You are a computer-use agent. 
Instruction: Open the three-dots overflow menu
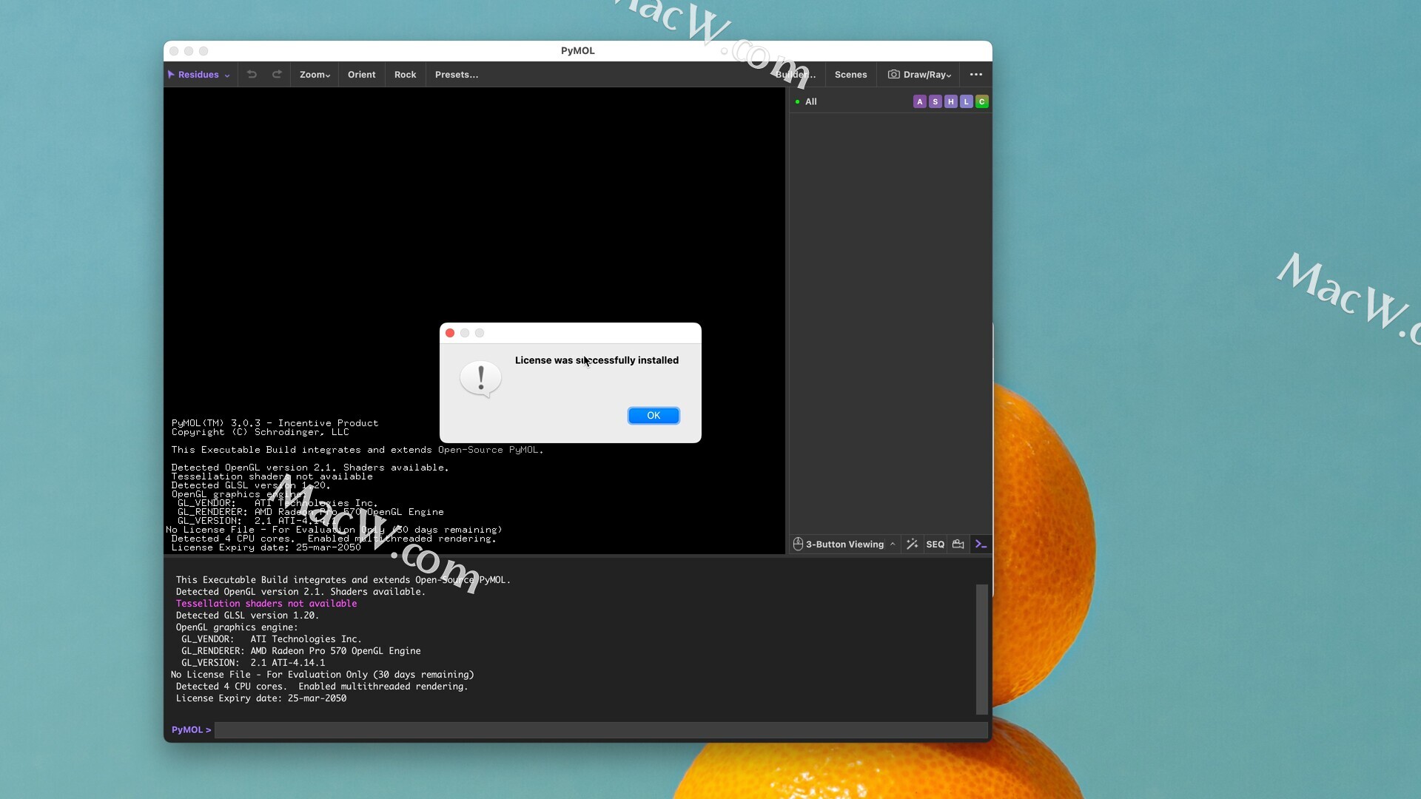976,75
